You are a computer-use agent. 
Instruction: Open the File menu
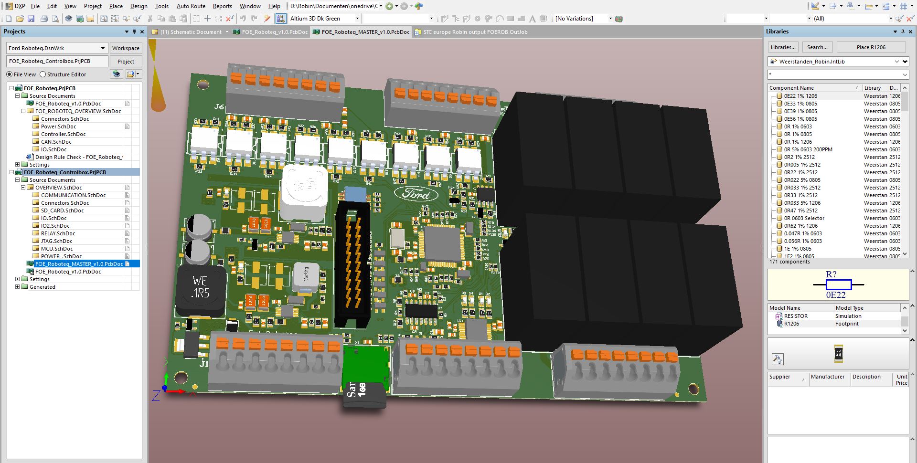pos(35,6)
